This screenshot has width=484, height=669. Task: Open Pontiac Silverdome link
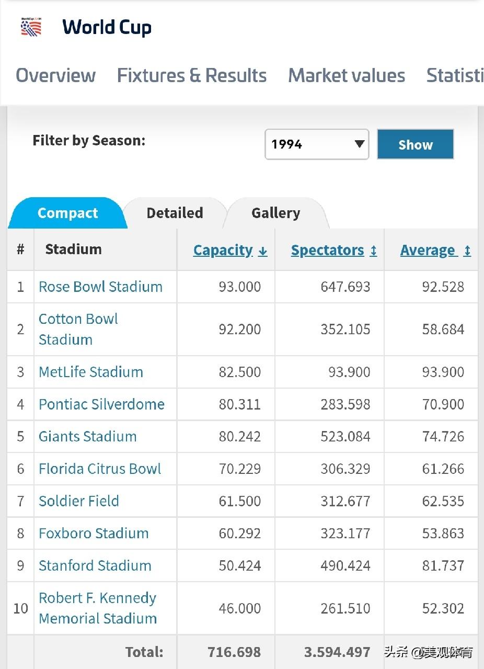(101, 404)
